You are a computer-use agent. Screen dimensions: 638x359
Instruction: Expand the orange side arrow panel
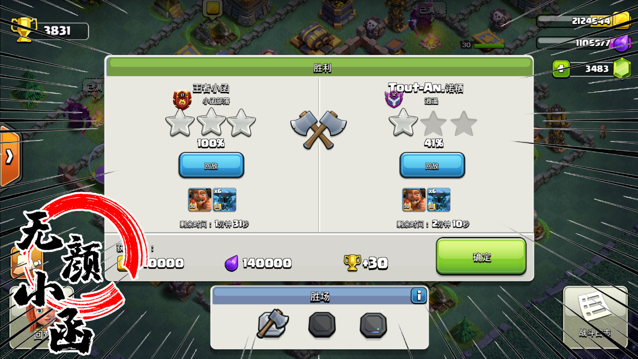[9, 157]
